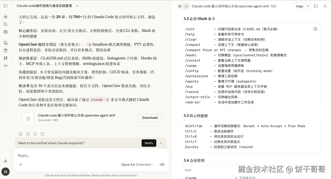The width and height of the screenshot is (331, 179).
Task: Open search from sidebar magnifier icon
Action: coord(6,24)
